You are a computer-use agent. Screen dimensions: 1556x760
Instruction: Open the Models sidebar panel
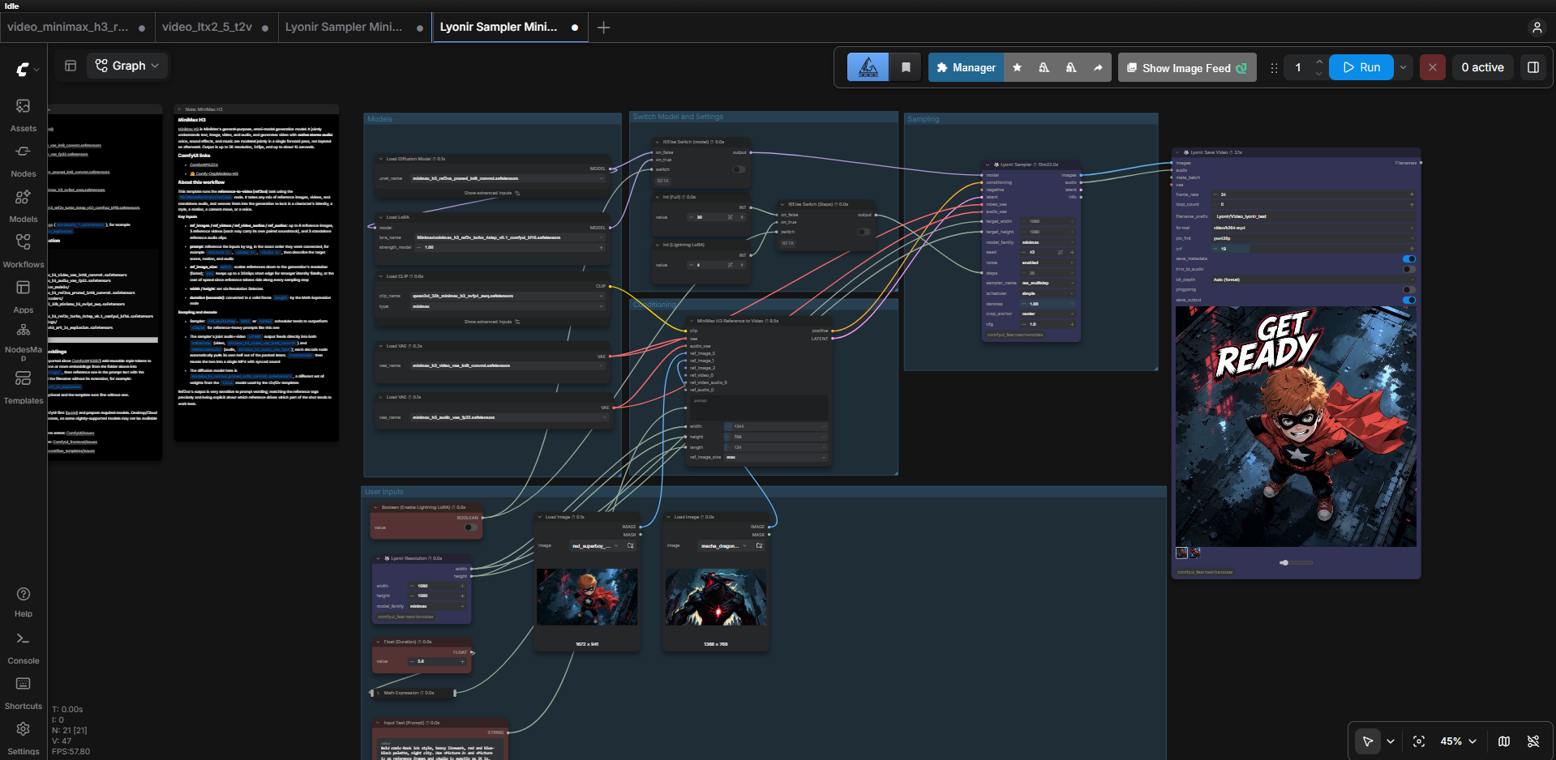(23, 206)
